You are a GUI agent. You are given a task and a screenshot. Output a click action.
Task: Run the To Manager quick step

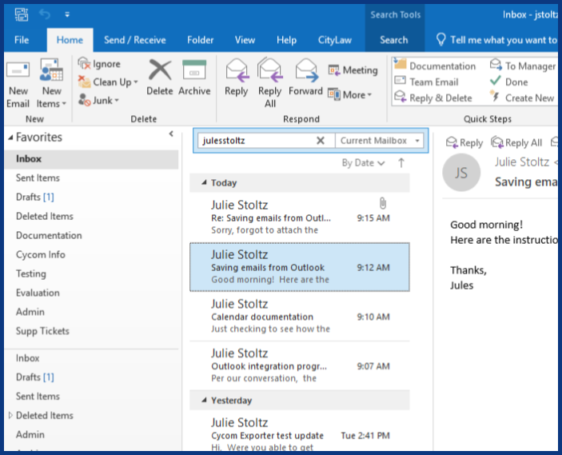tap(523, 66)
